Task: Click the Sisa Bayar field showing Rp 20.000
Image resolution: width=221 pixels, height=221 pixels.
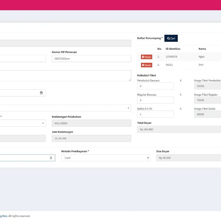Action: pyautogui.click(x=188, y=158)
